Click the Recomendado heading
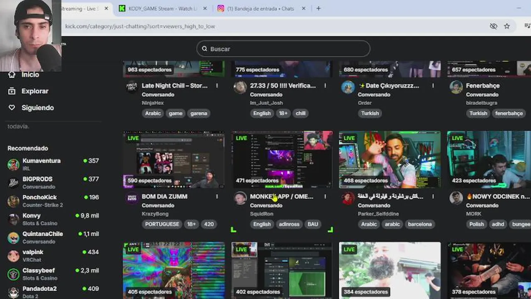The image size is (531, 299). 28,148
